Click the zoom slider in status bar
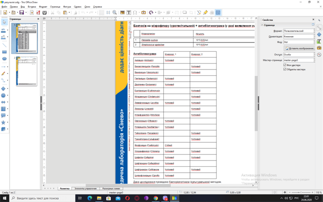The width and height of the screenshot is (323, 202). (301, 193)
